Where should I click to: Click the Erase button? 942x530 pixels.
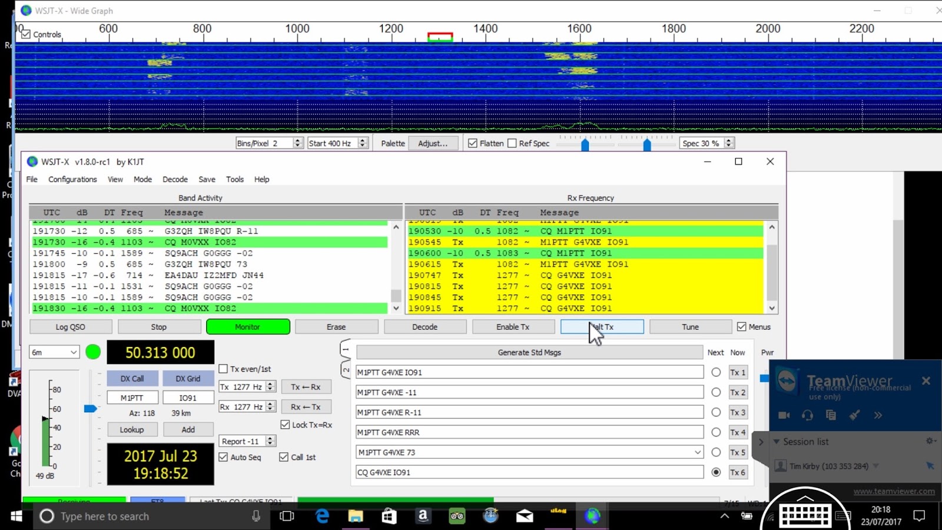tap(336, 327)
